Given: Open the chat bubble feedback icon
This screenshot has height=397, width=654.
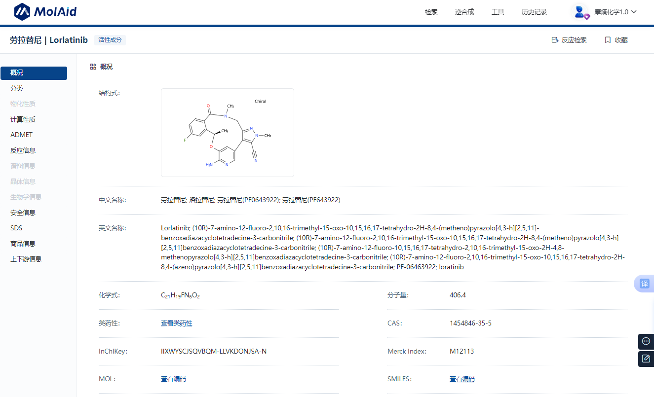Looking at the screenshot, I should (x=646, y=341).
